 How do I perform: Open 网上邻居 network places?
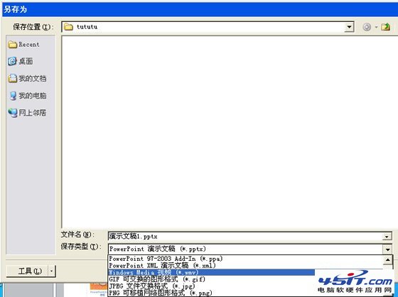click(x=27, y=113)
